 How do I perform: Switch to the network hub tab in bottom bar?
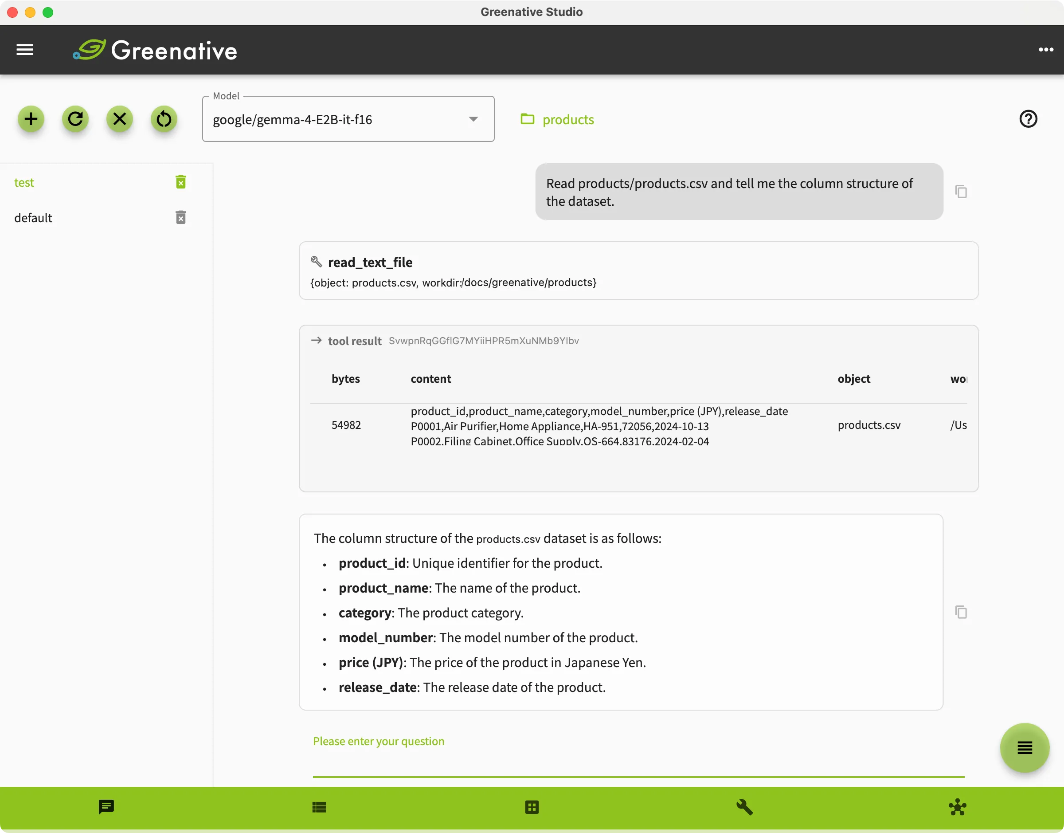957,807
